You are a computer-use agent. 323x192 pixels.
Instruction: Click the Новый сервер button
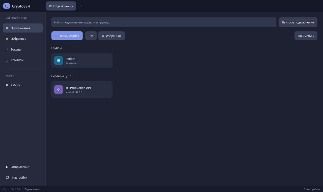pos(67,36)
